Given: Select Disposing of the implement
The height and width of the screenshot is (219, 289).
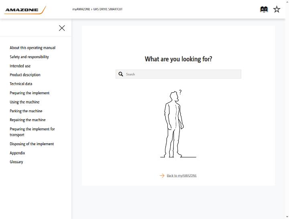Looking at the screenshot, I should pyautogui.click(x=32, y=144).
